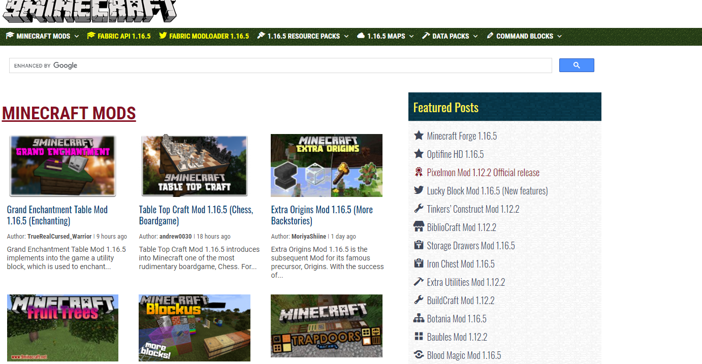View author TrueRealCursed_Warrior profile
This screenshot has height=364, width=702.
[x=59, y=237]
